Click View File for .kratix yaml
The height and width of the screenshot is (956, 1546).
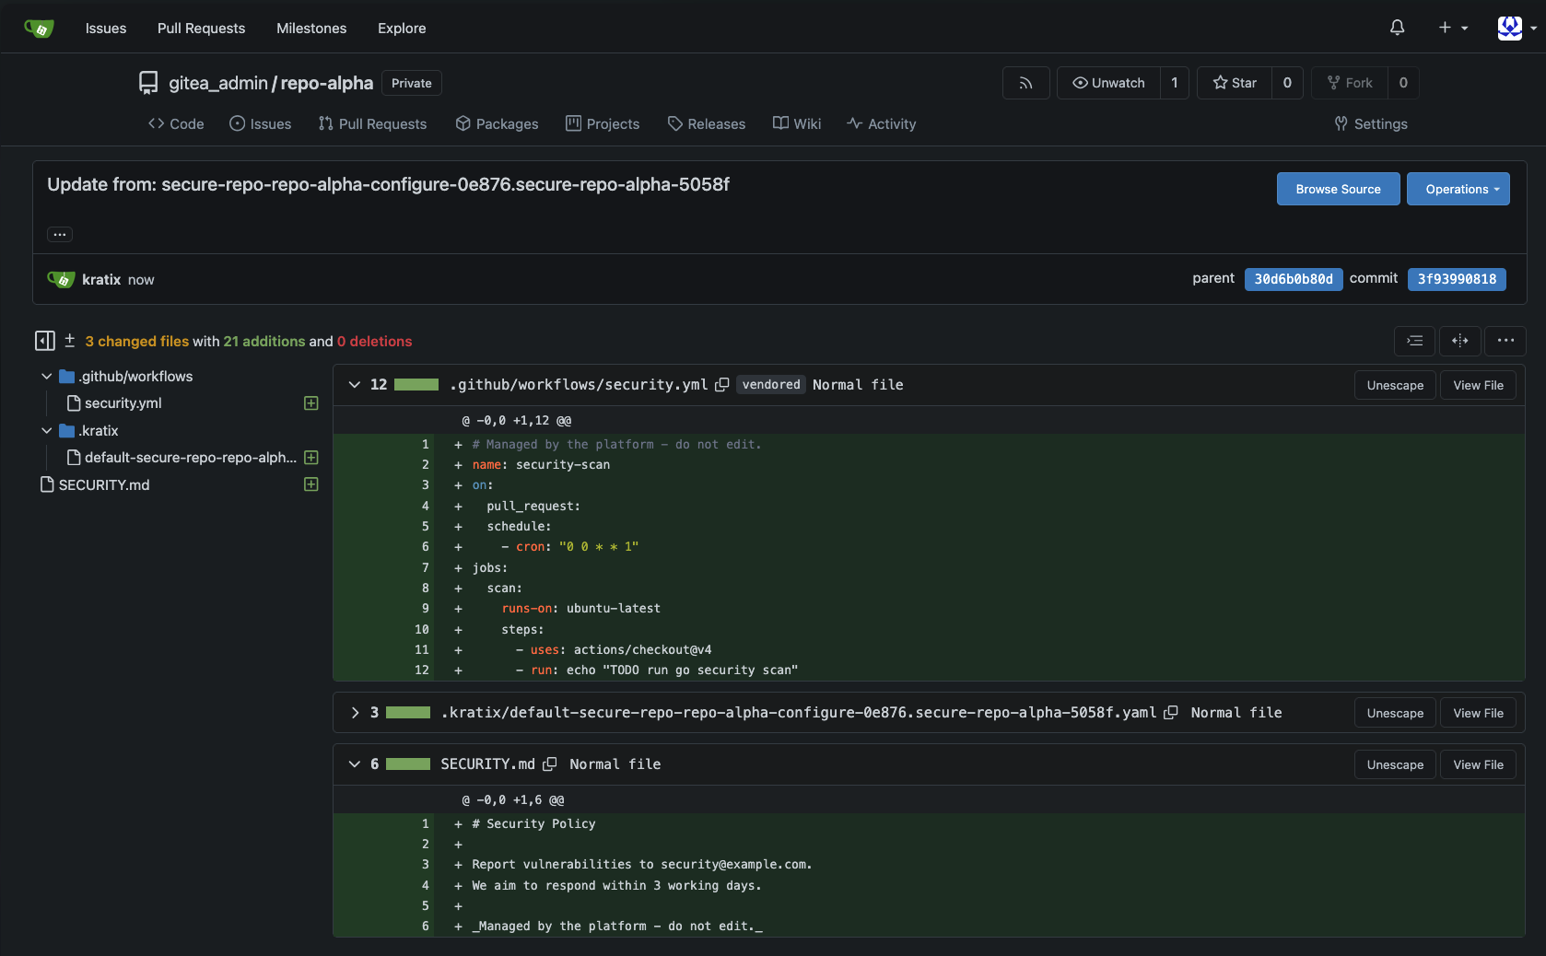(x=1478, y=713)
